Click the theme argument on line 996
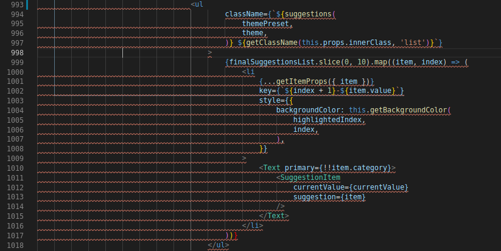Viewport: 501px width, 251px height. 253,33
